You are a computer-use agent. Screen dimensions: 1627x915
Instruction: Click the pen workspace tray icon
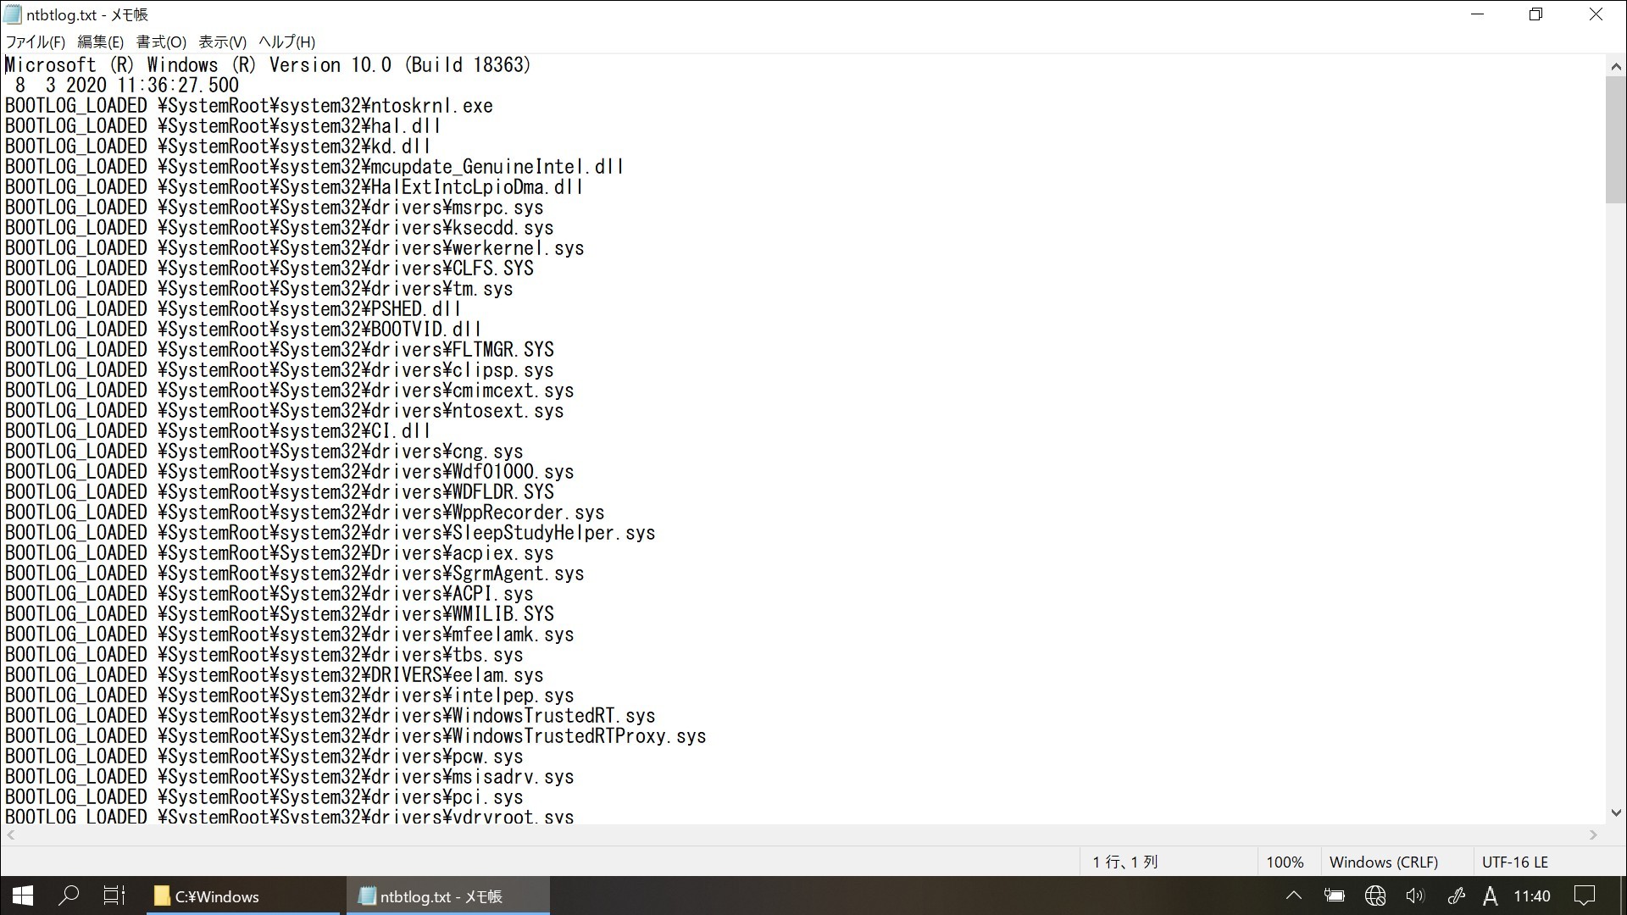point(1456,896)
